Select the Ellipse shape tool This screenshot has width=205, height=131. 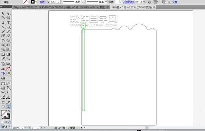[8, 27]
